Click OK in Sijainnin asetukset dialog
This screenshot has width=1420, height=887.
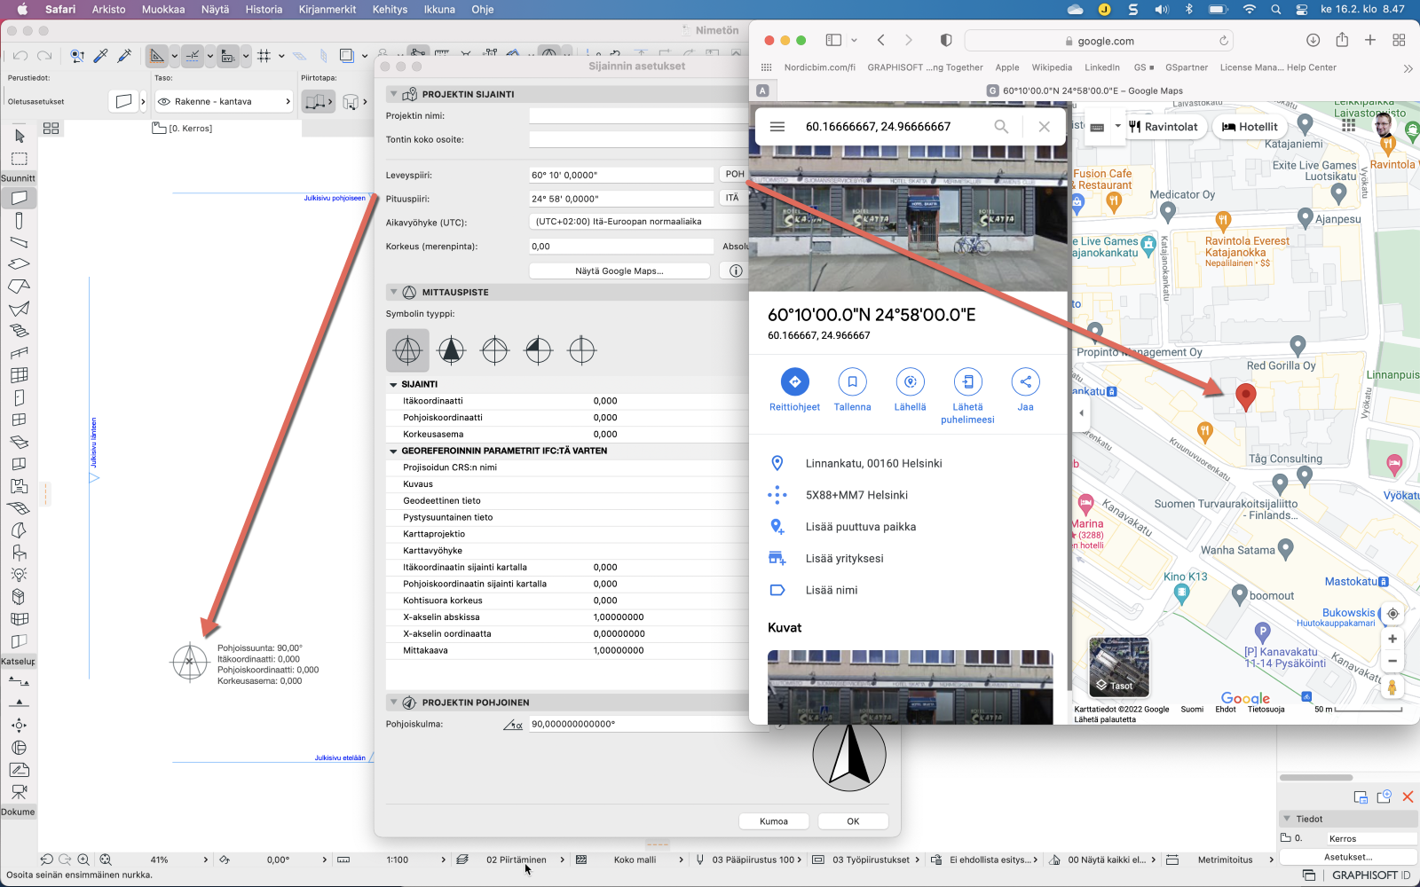[853, 821]
